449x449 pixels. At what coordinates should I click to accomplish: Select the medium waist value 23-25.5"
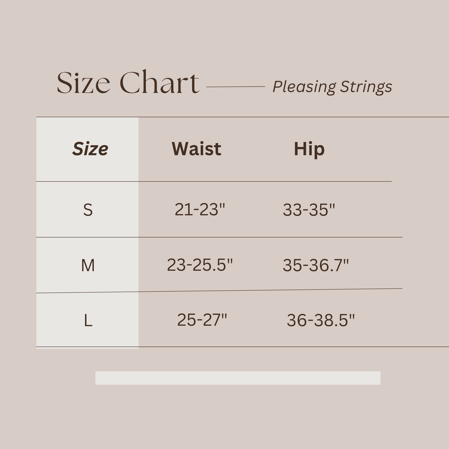(200, 265)
